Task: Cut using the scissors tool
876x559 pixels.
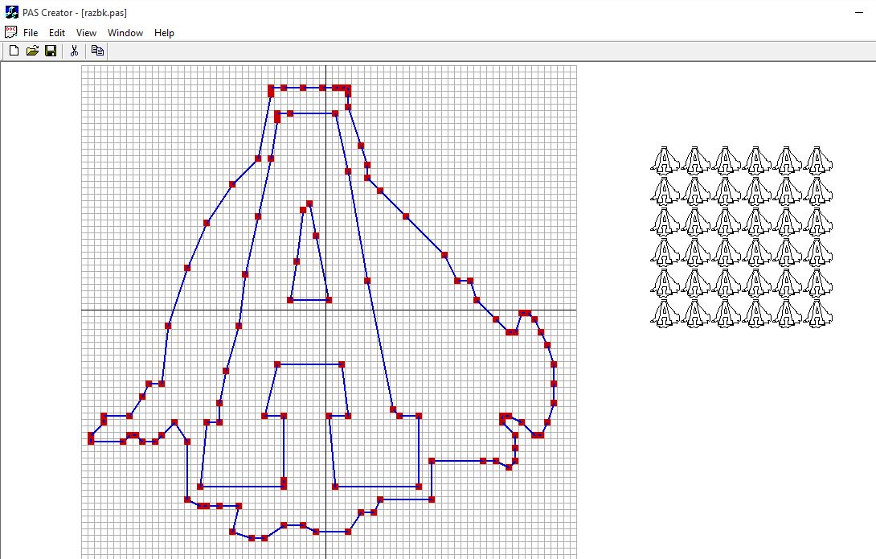Action: 74,50
